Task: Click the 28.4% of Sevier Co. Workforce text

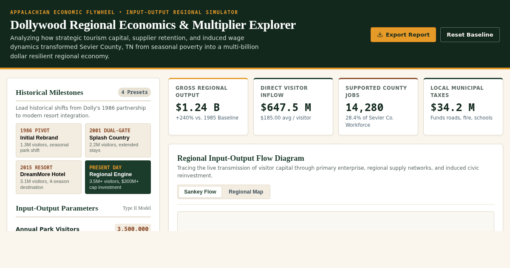Action: click(x=369, y=121)
